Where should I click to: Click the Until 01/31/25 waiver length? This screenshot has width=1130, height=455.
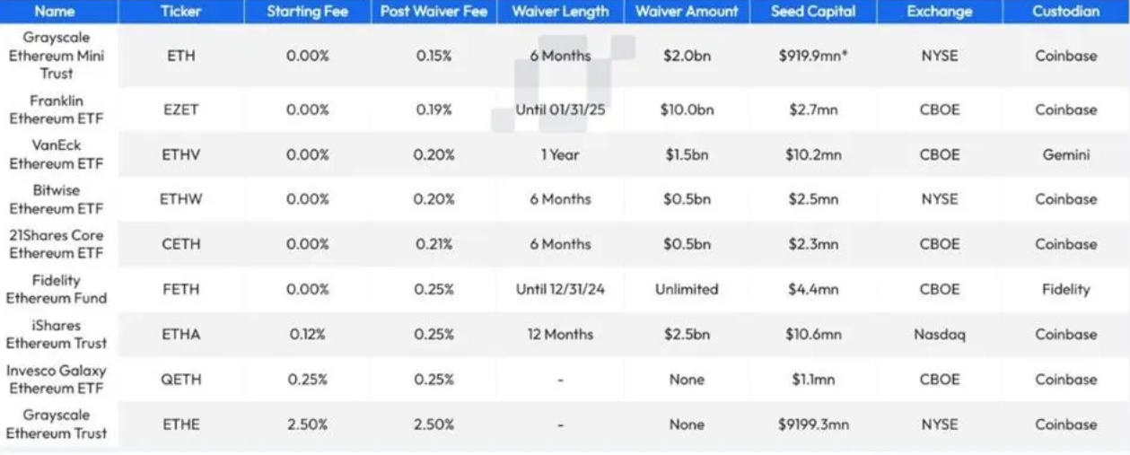pyautogui.click(x=560, y=109)
